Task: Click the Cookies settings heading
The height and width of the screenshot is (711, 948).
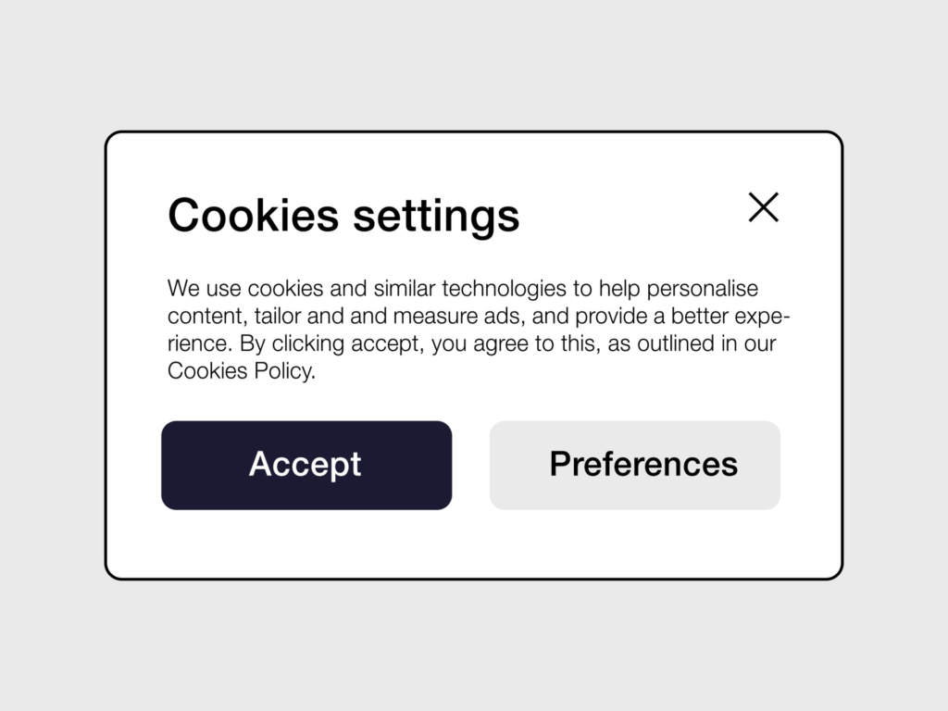Action: 343,215
